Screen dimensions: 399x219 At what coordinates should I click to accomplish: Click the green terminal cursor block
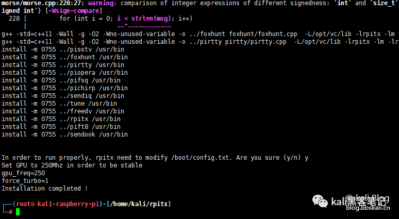pos(18,212)
